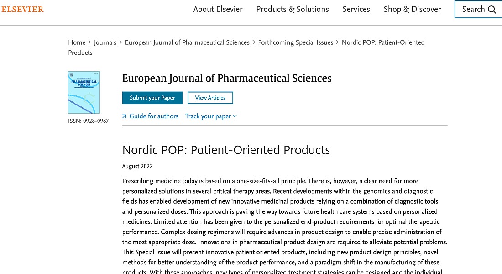Open the About Elsevier menu
Image resolution: width=502 pixels, height=274 pixels.
pyautogui.click(x=218, y=9)
